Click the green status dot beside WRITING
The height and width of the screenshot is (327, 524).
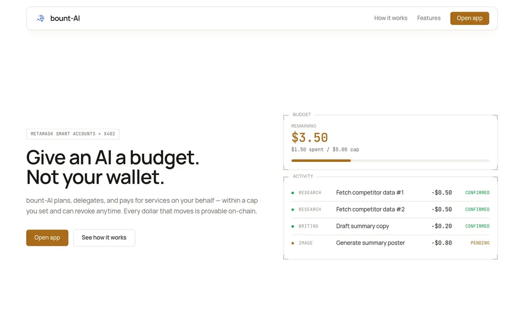click(293, 226)
